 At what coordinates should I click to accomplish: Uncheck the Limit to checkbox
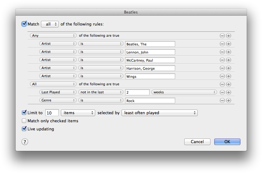click(x=24, y=113)
